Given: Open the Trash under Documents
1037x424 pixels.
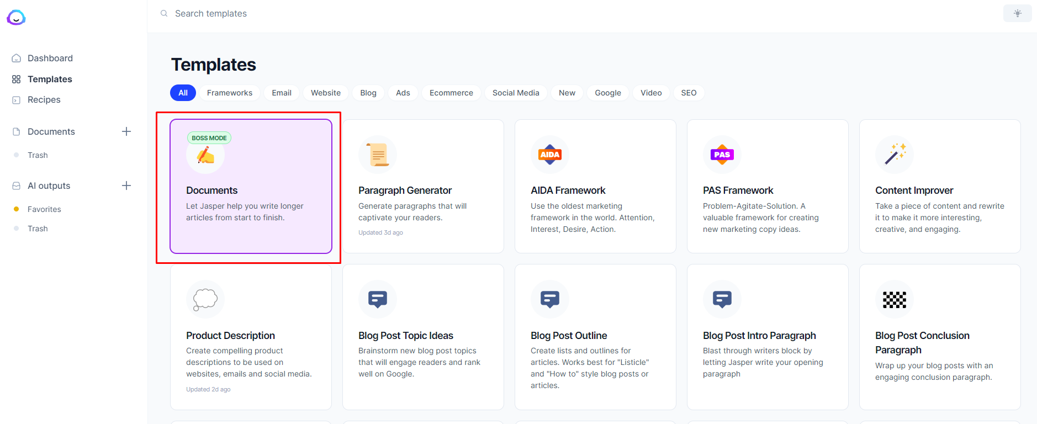Looking at the screenshot, I should point(38,155).
